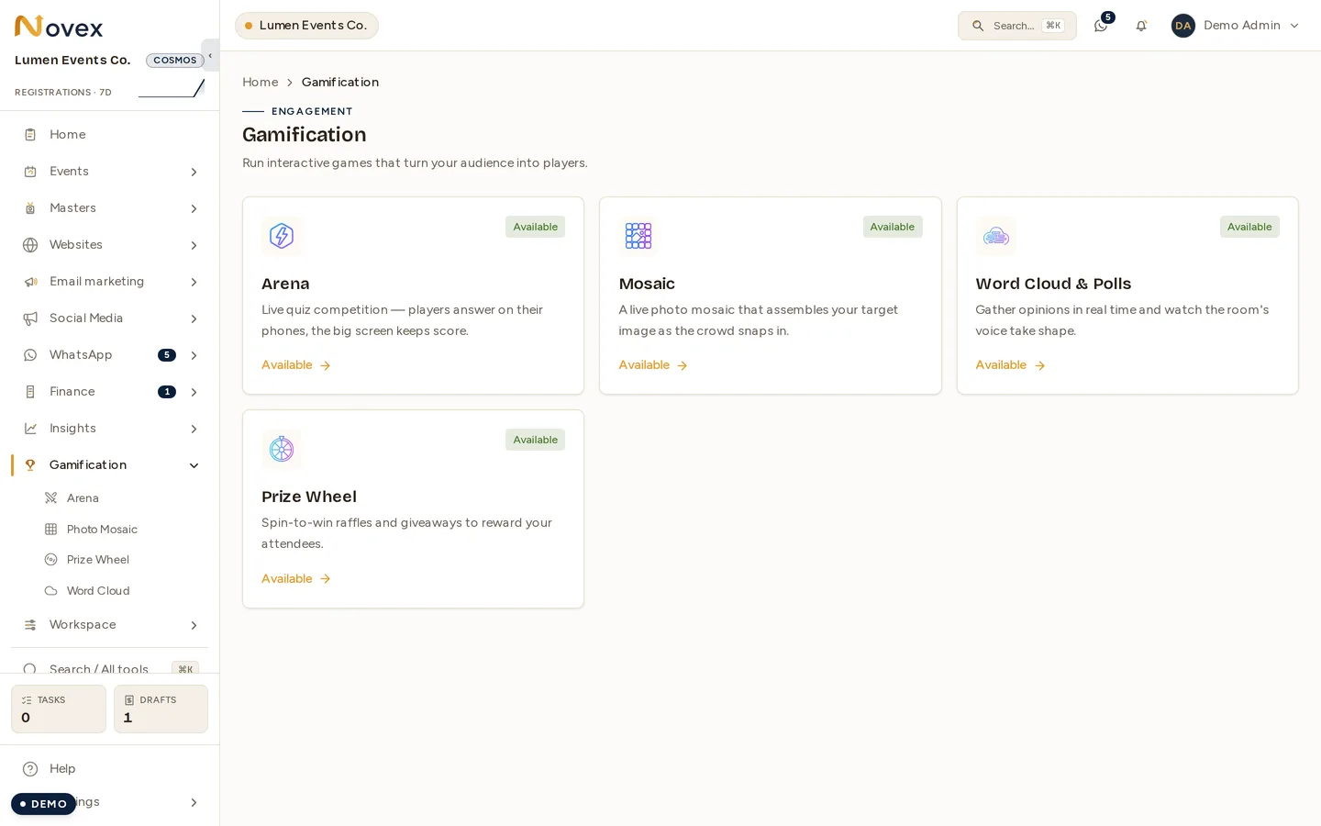The height and width of the screenshot is (826, 1321).
Task: Follow the Available link on Prize Wheel card
Action: pyautogui.click(x=296, y=579)
